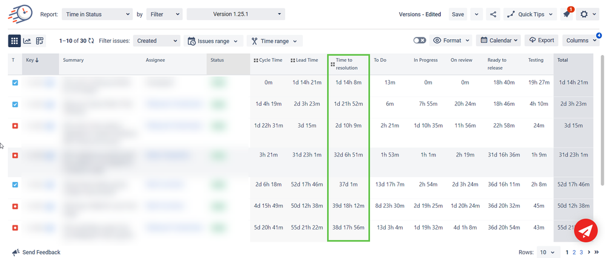Click Cycle Time cell 1d 22h 31m
This screenshot has width=605, height=258.
[269, 126]
